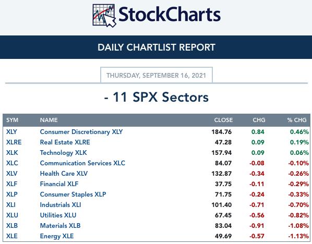
Task: Click the XLV ticker symbol
Action: click(11, 174)
